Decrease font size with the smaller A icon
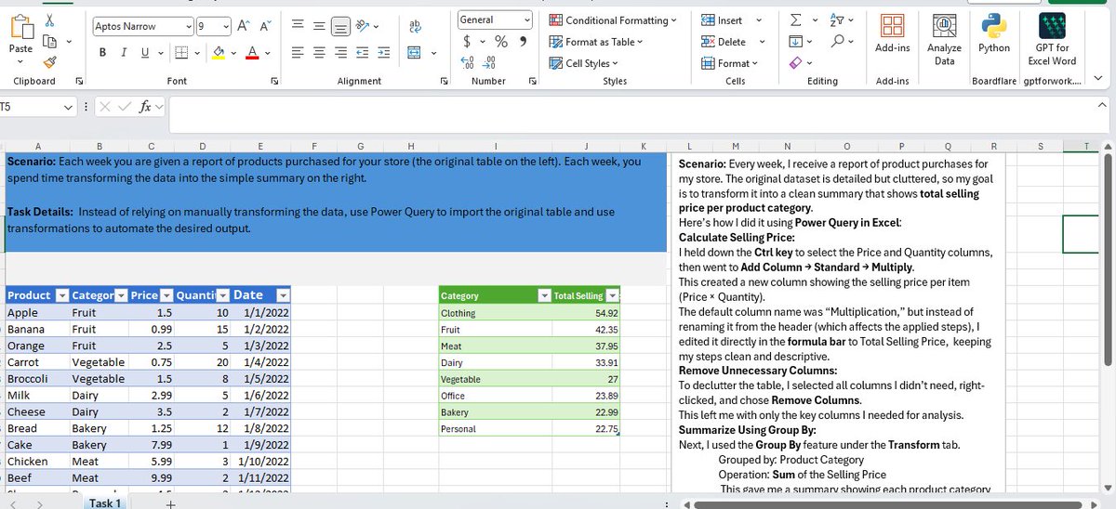 (x=264, y=27)
